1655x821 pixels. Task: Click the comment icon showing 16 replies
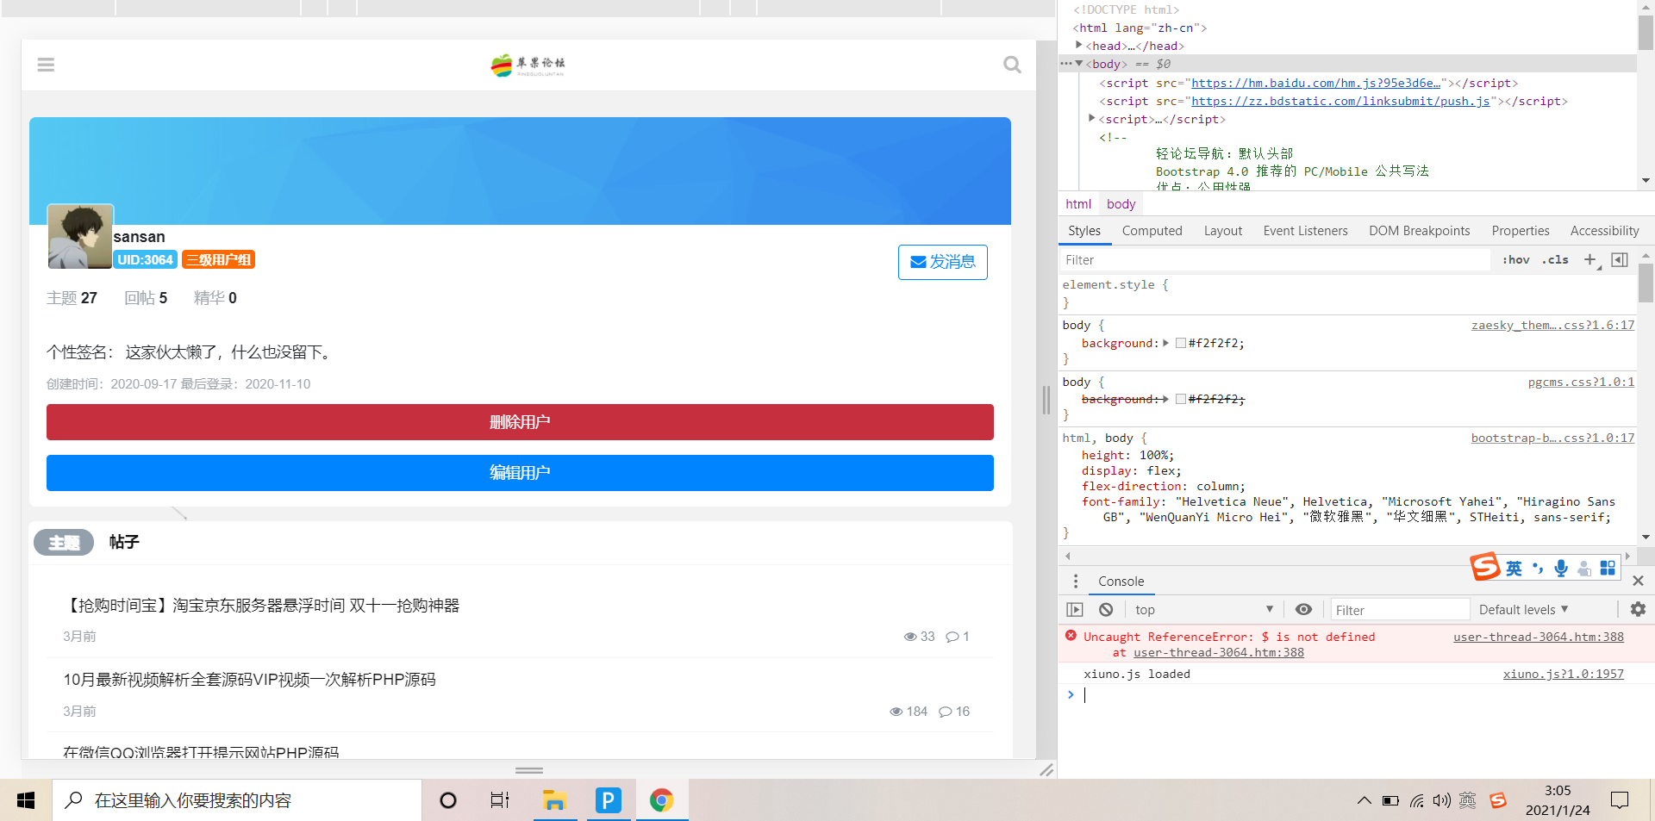[946, 712]
